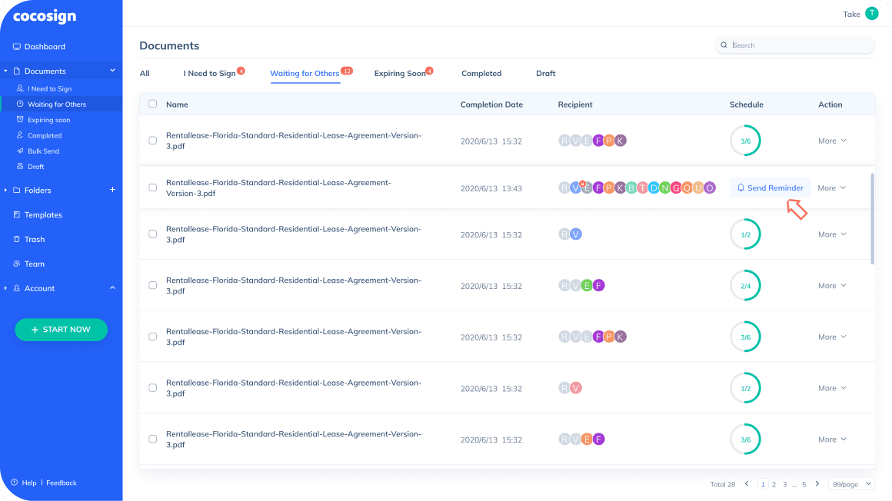Click the Search input field
The height and width of the screenshot is (501, 892).
click(x=800, y=45)
